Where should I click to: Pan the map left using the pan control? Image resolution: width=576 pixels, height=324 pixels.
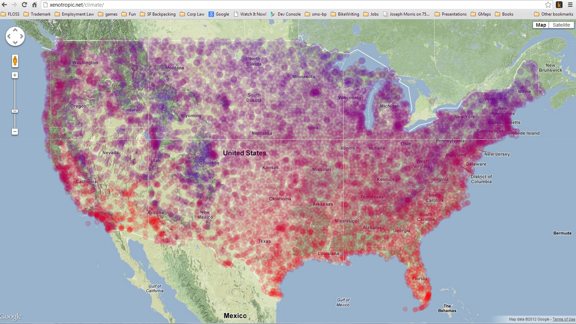pyautogui.click(x=9, y=36)
